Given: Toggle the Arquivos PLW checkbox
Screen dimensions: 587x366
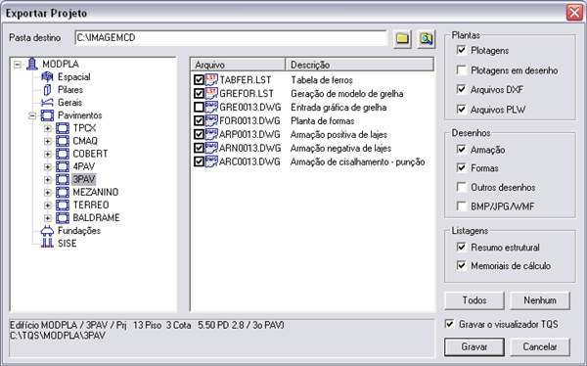Looking at the screenshot, I should coord(462,110).
